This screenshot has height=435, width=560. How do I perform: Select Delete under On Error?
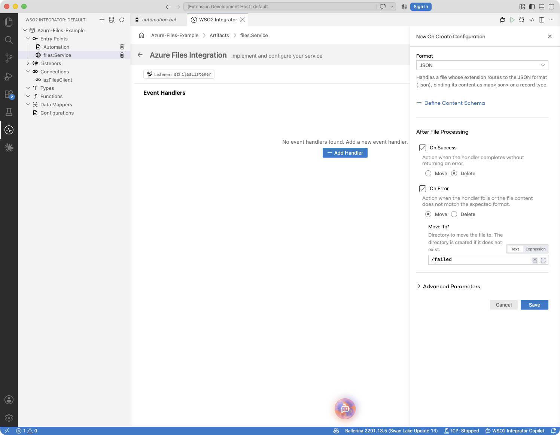[454, 214]
